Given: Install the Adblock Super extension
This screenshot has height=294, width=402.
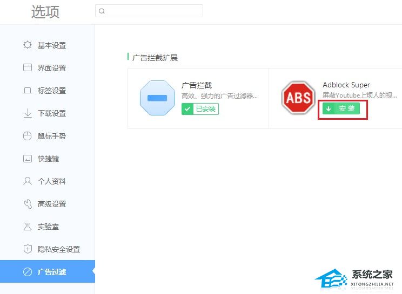Looking at the screenshot, I should 341,109.
